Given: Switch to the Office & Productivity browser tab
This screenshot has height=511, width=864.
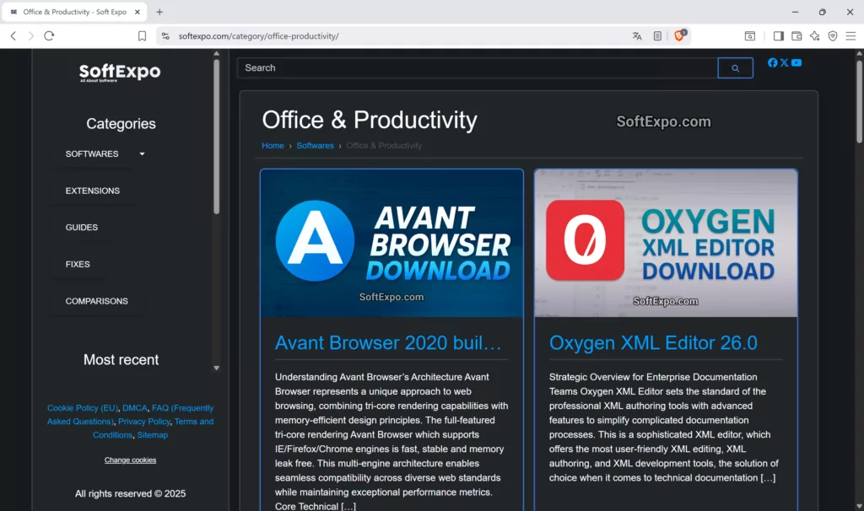Looking at the screenshot, I should click(72, 13).
